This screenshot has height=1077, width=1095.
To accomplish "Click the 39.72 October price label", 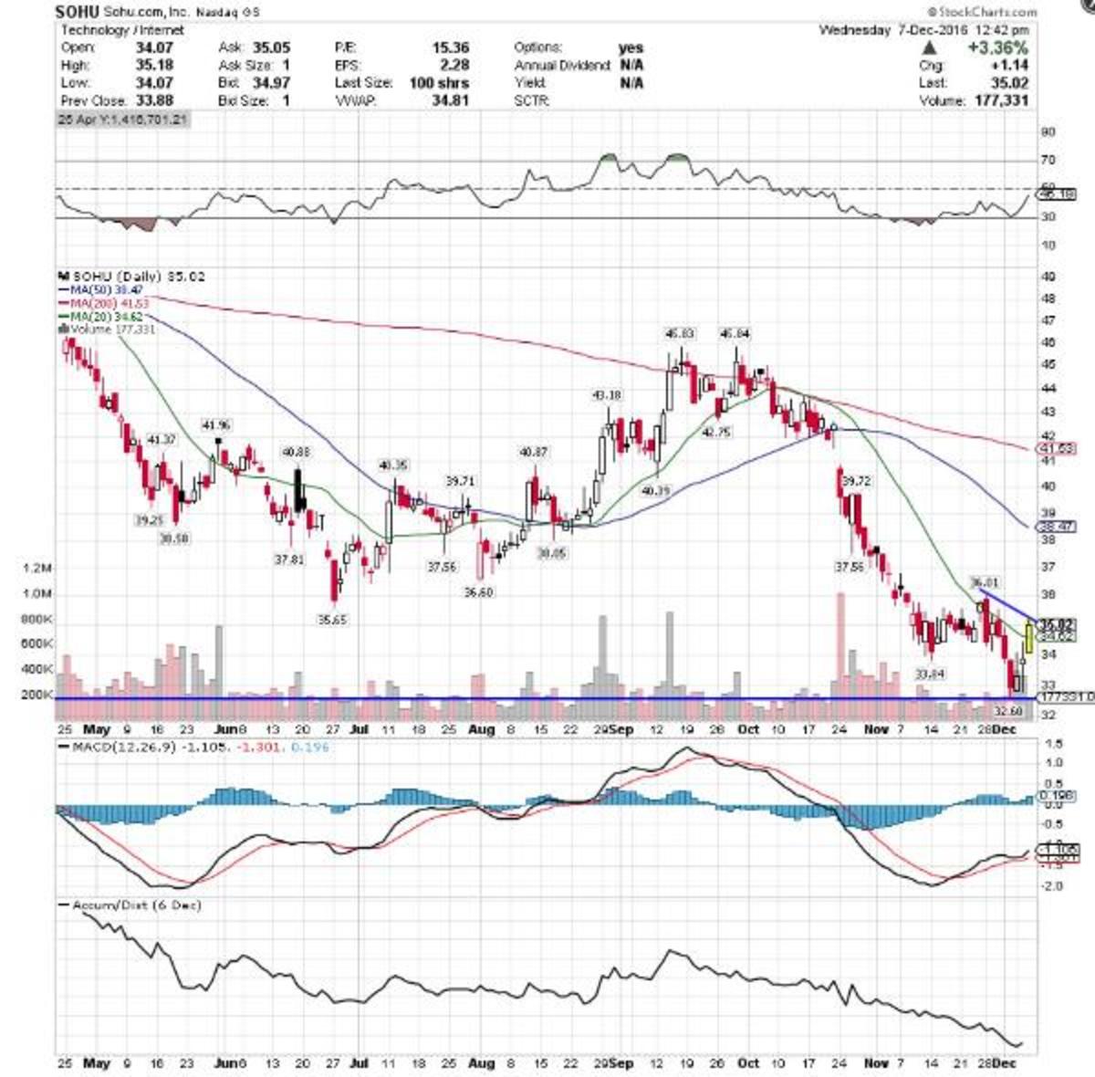I will [x=855, y=479].
